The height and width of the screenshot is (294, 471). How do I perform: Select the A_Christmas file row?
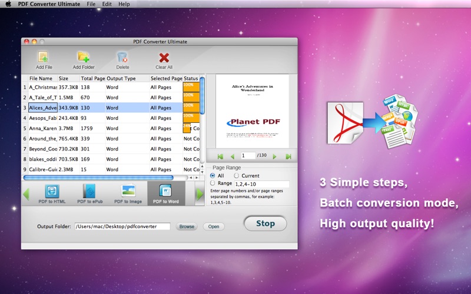[111, 87]
